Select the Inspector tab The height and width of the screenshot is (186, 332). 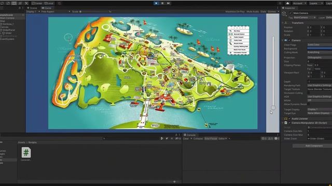[289, 8]
